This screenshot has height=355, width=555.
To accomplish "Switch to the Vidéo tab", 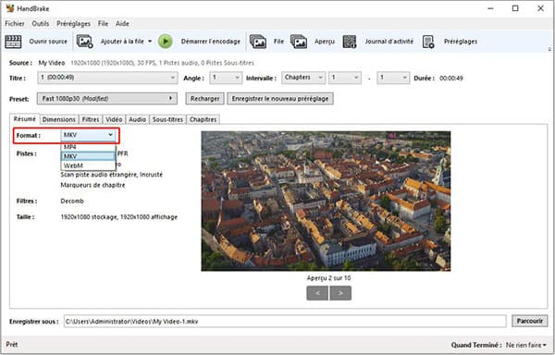I will point(114,119).
